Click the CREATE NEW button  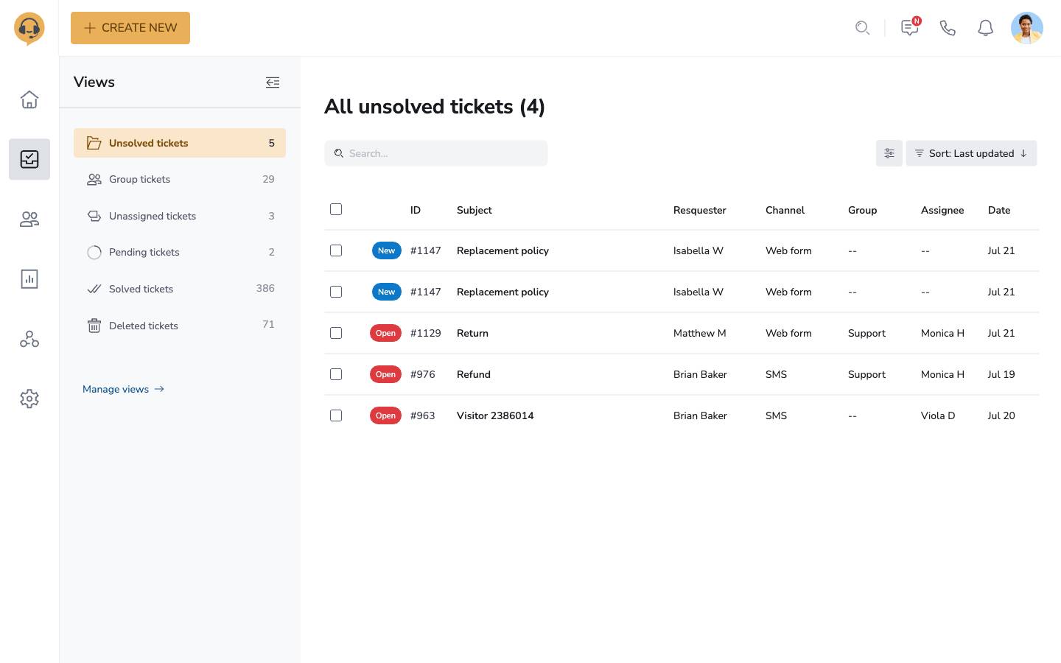[130, 28]
